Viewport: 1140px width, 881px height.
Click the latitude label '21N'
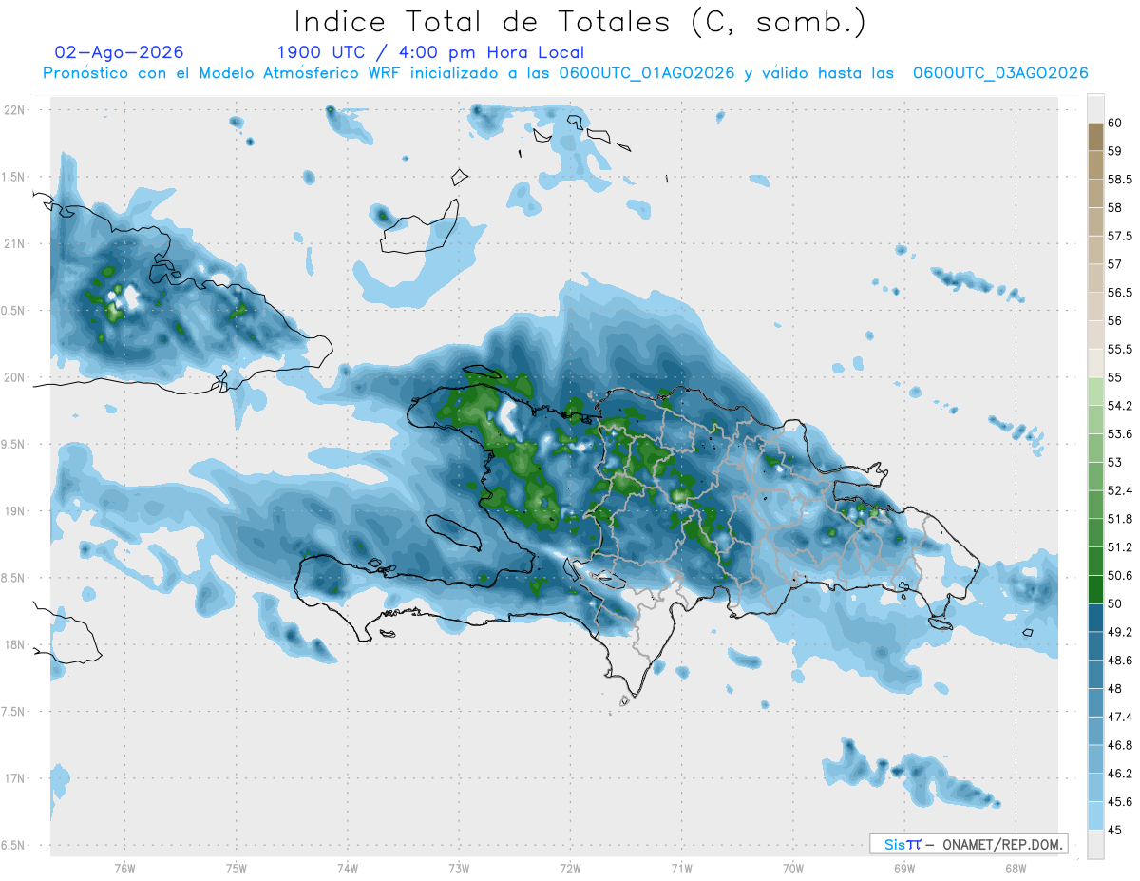click(13, 243)
